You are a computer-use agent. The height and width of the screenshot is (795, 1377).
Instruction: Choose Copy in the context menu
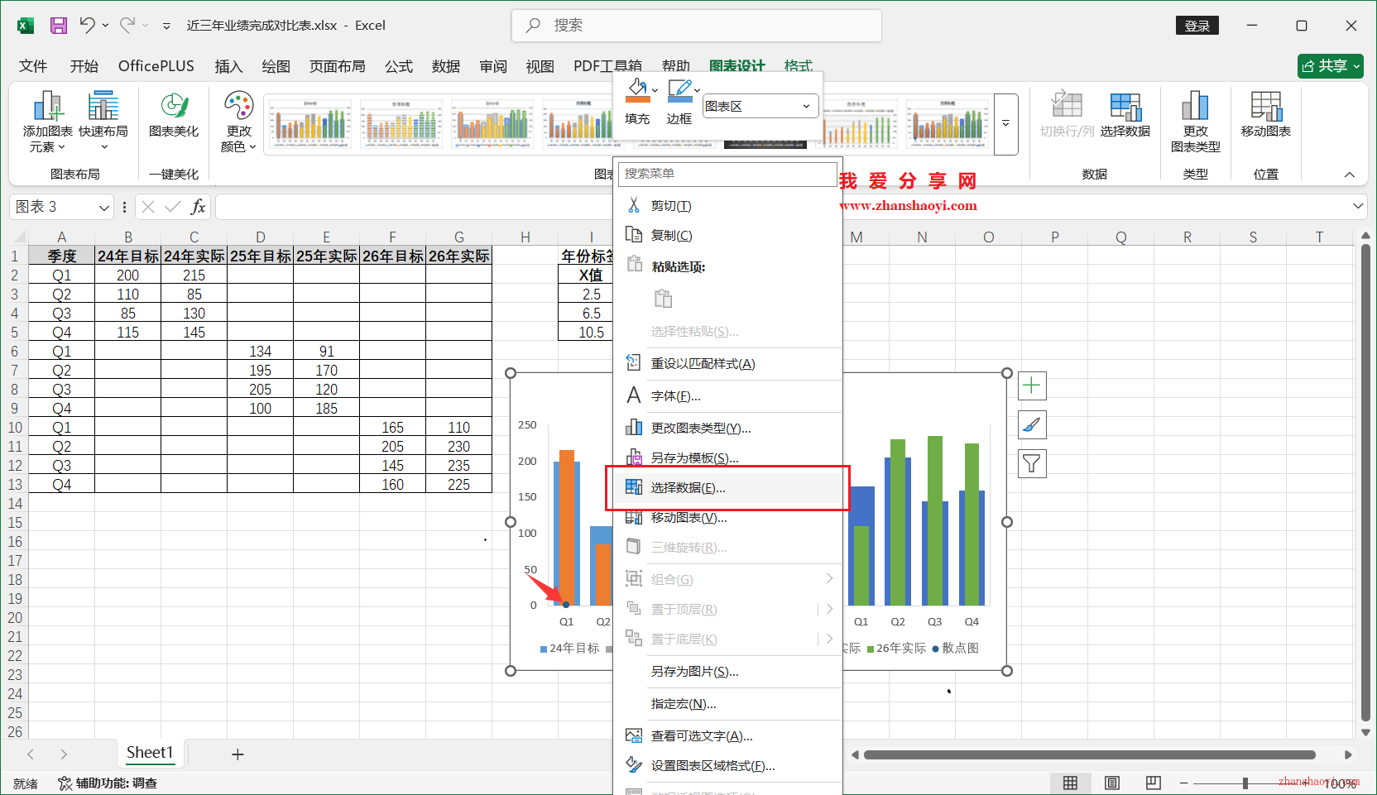[x=728, y=235]
